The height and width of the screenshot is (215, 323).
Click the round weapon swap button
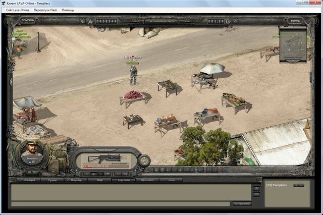tap(144, 160)
